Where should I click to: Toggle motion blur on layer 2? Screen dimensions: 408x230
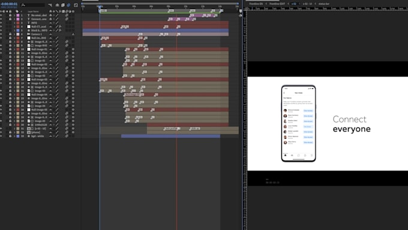67,19
